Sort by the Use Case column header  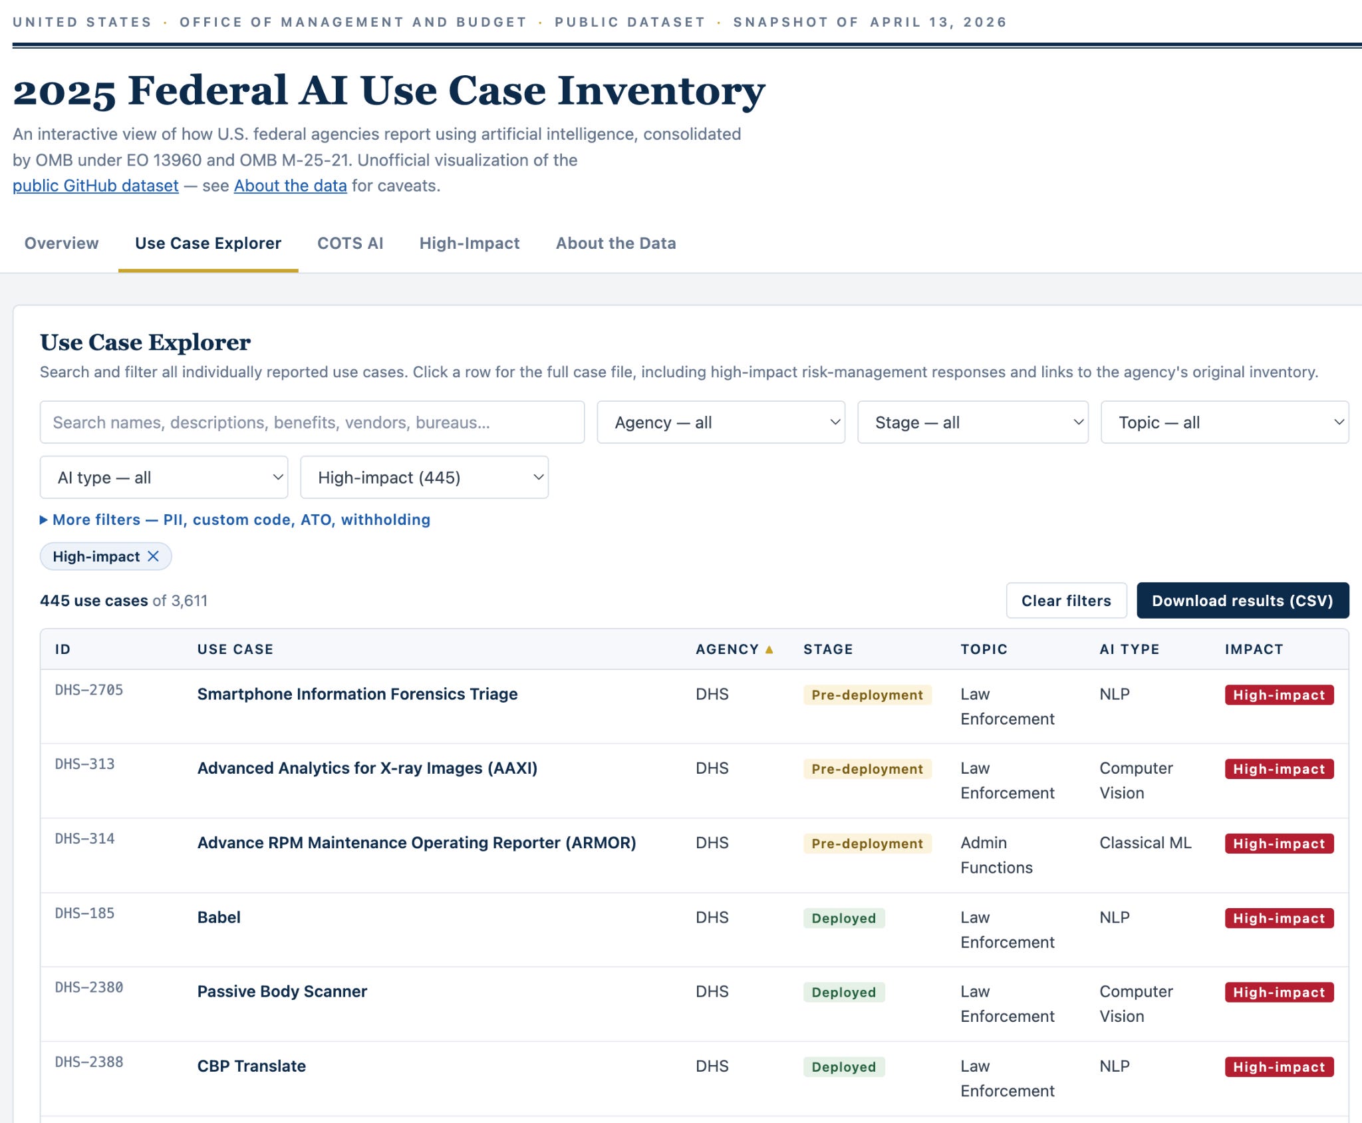(235, 649)
